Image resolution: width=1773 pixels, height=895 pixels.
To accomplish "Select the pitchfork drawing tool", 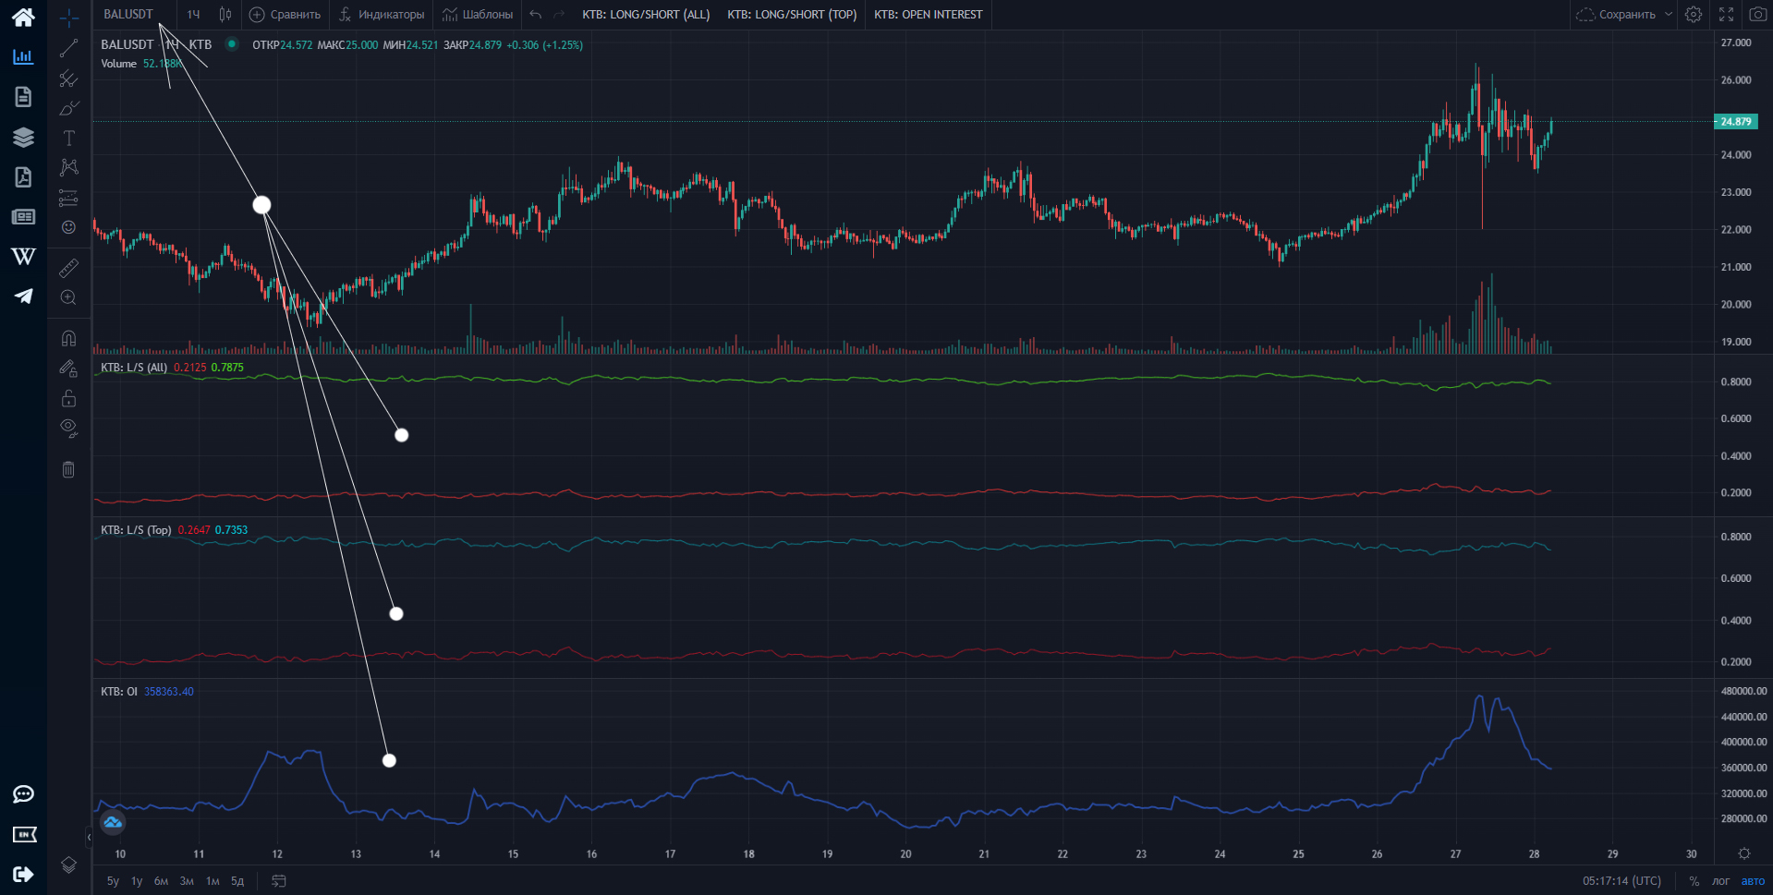I will pos(69,79).
